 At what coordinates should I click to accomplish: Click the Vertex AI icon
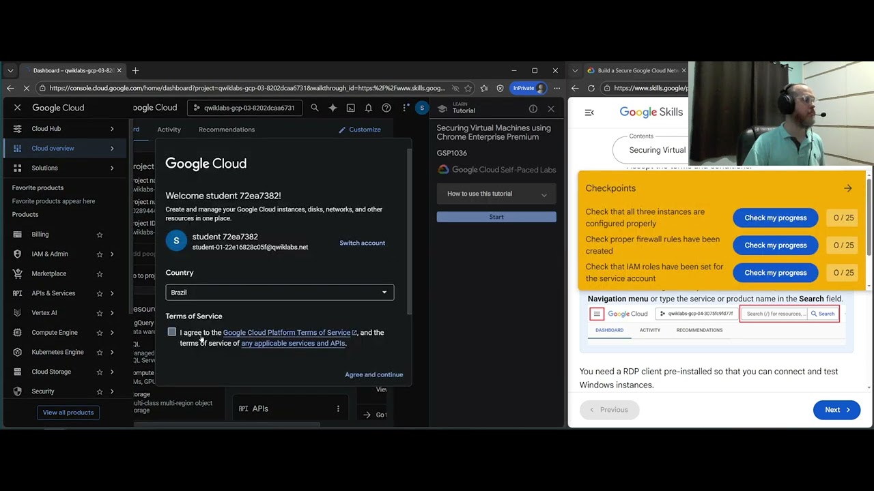[x=18, y=313]
